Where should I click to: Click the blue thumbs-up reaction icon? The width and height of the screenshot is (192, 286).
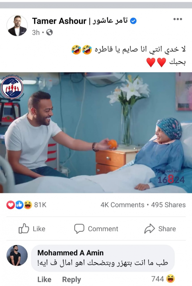coord(19,205)
